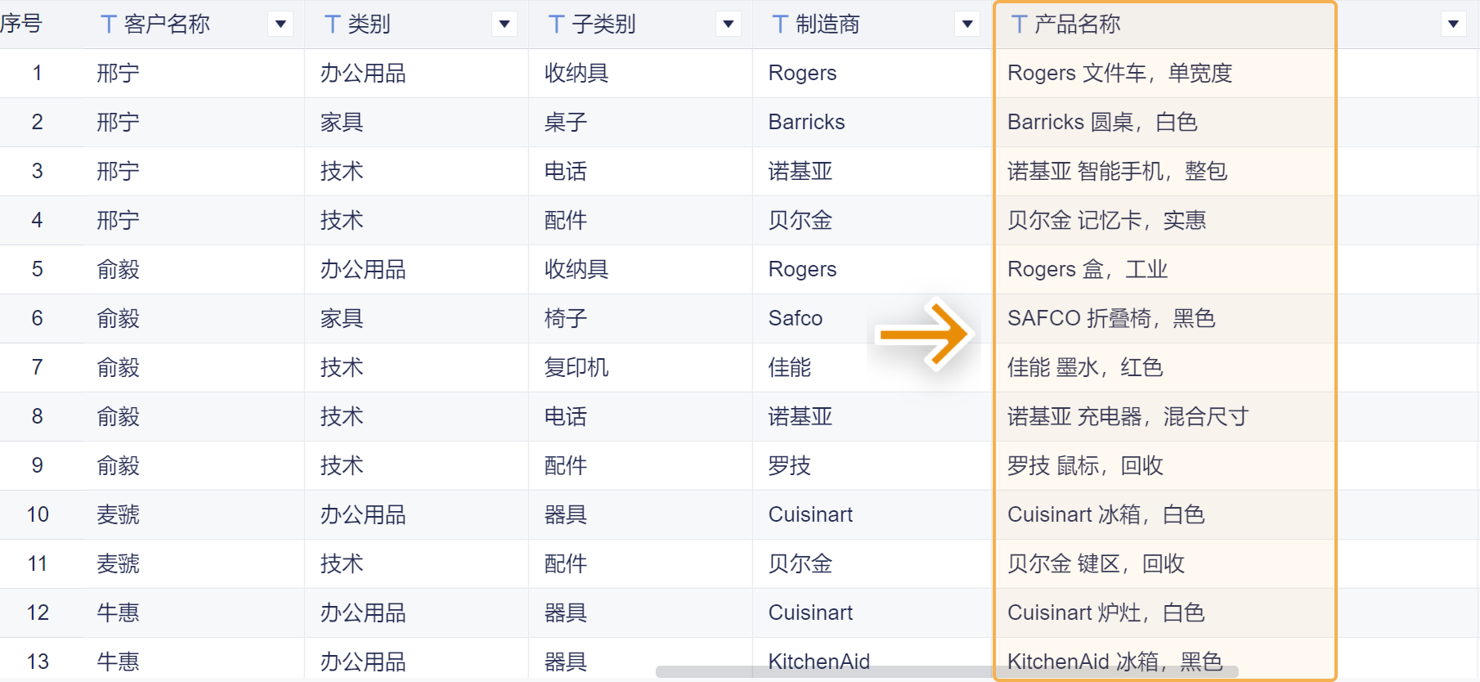
Task: Click the cell "诺基亚 充电器, 混合尺寸"
Action: [1127, 416]
